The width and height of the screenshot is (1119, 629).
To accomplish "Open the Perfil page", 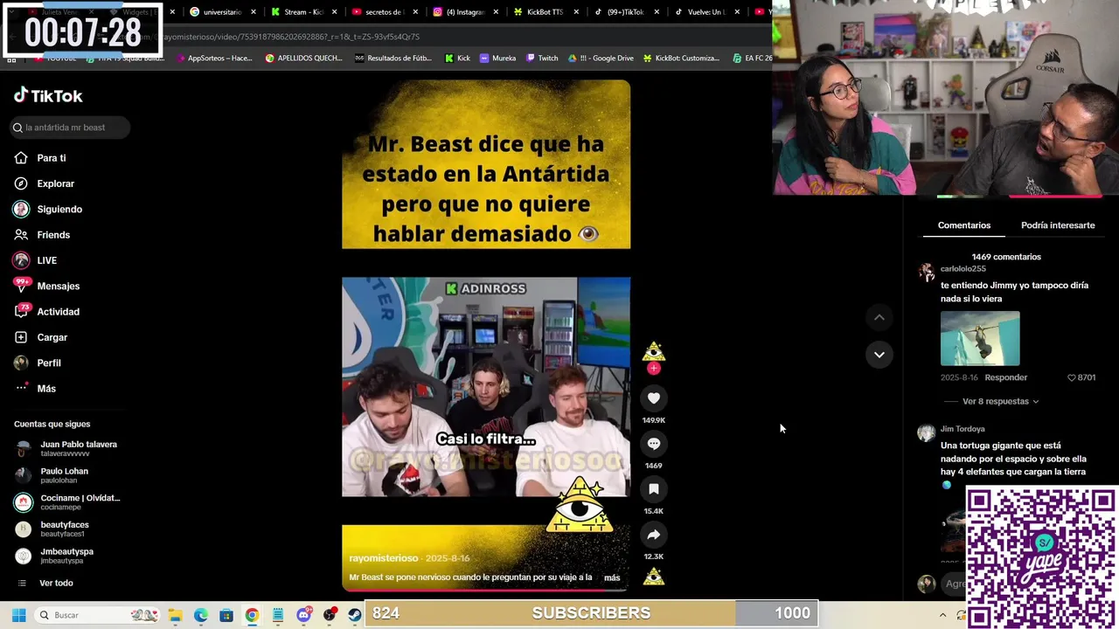I will 37,363.
